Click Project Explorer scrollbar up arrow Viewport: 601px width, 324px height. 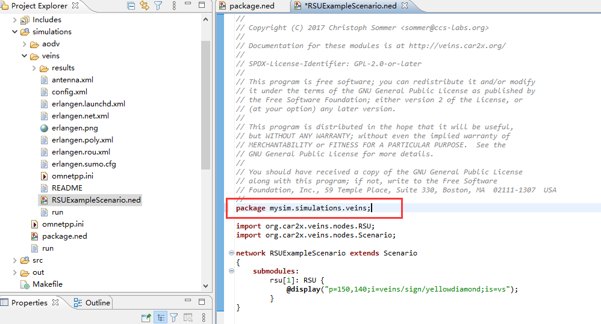click(x=205, y=19)
